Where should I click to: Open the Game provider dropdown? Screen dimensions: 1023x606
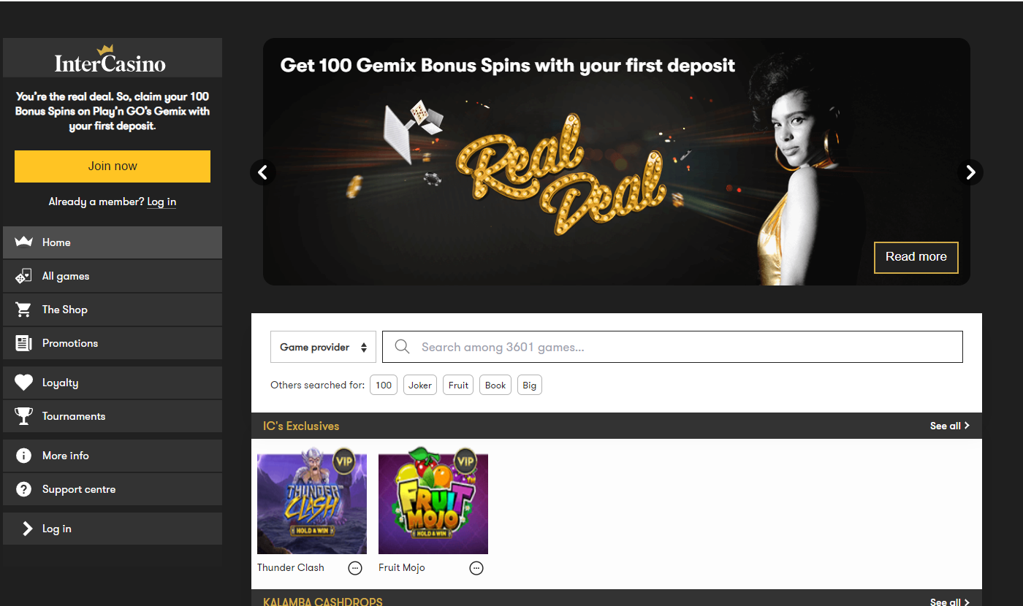click(x=323, y=347)
